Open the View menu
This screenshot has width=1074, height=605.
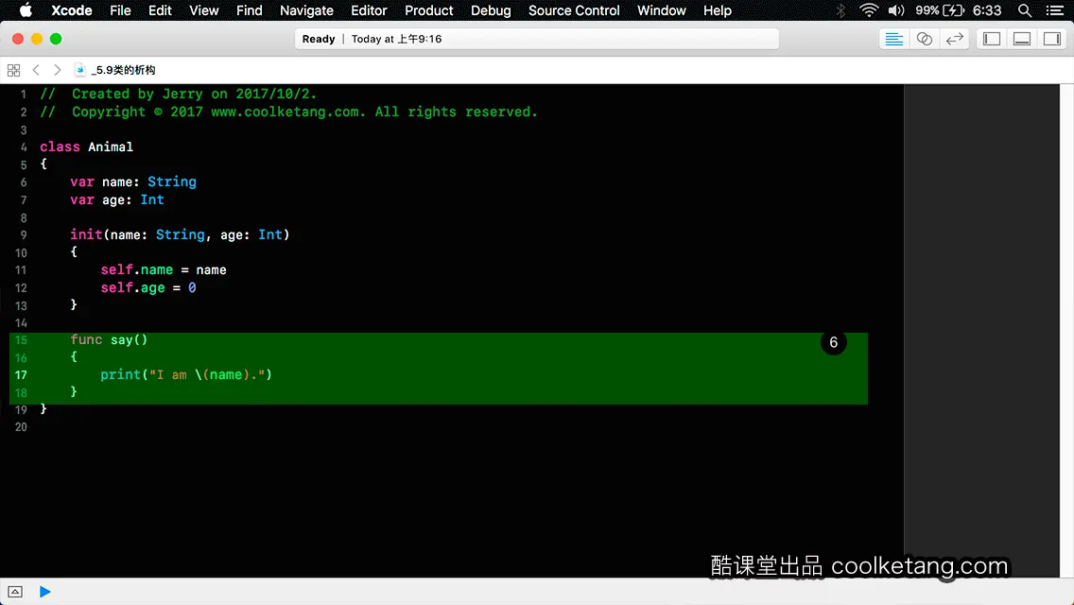tap(204, 10)
